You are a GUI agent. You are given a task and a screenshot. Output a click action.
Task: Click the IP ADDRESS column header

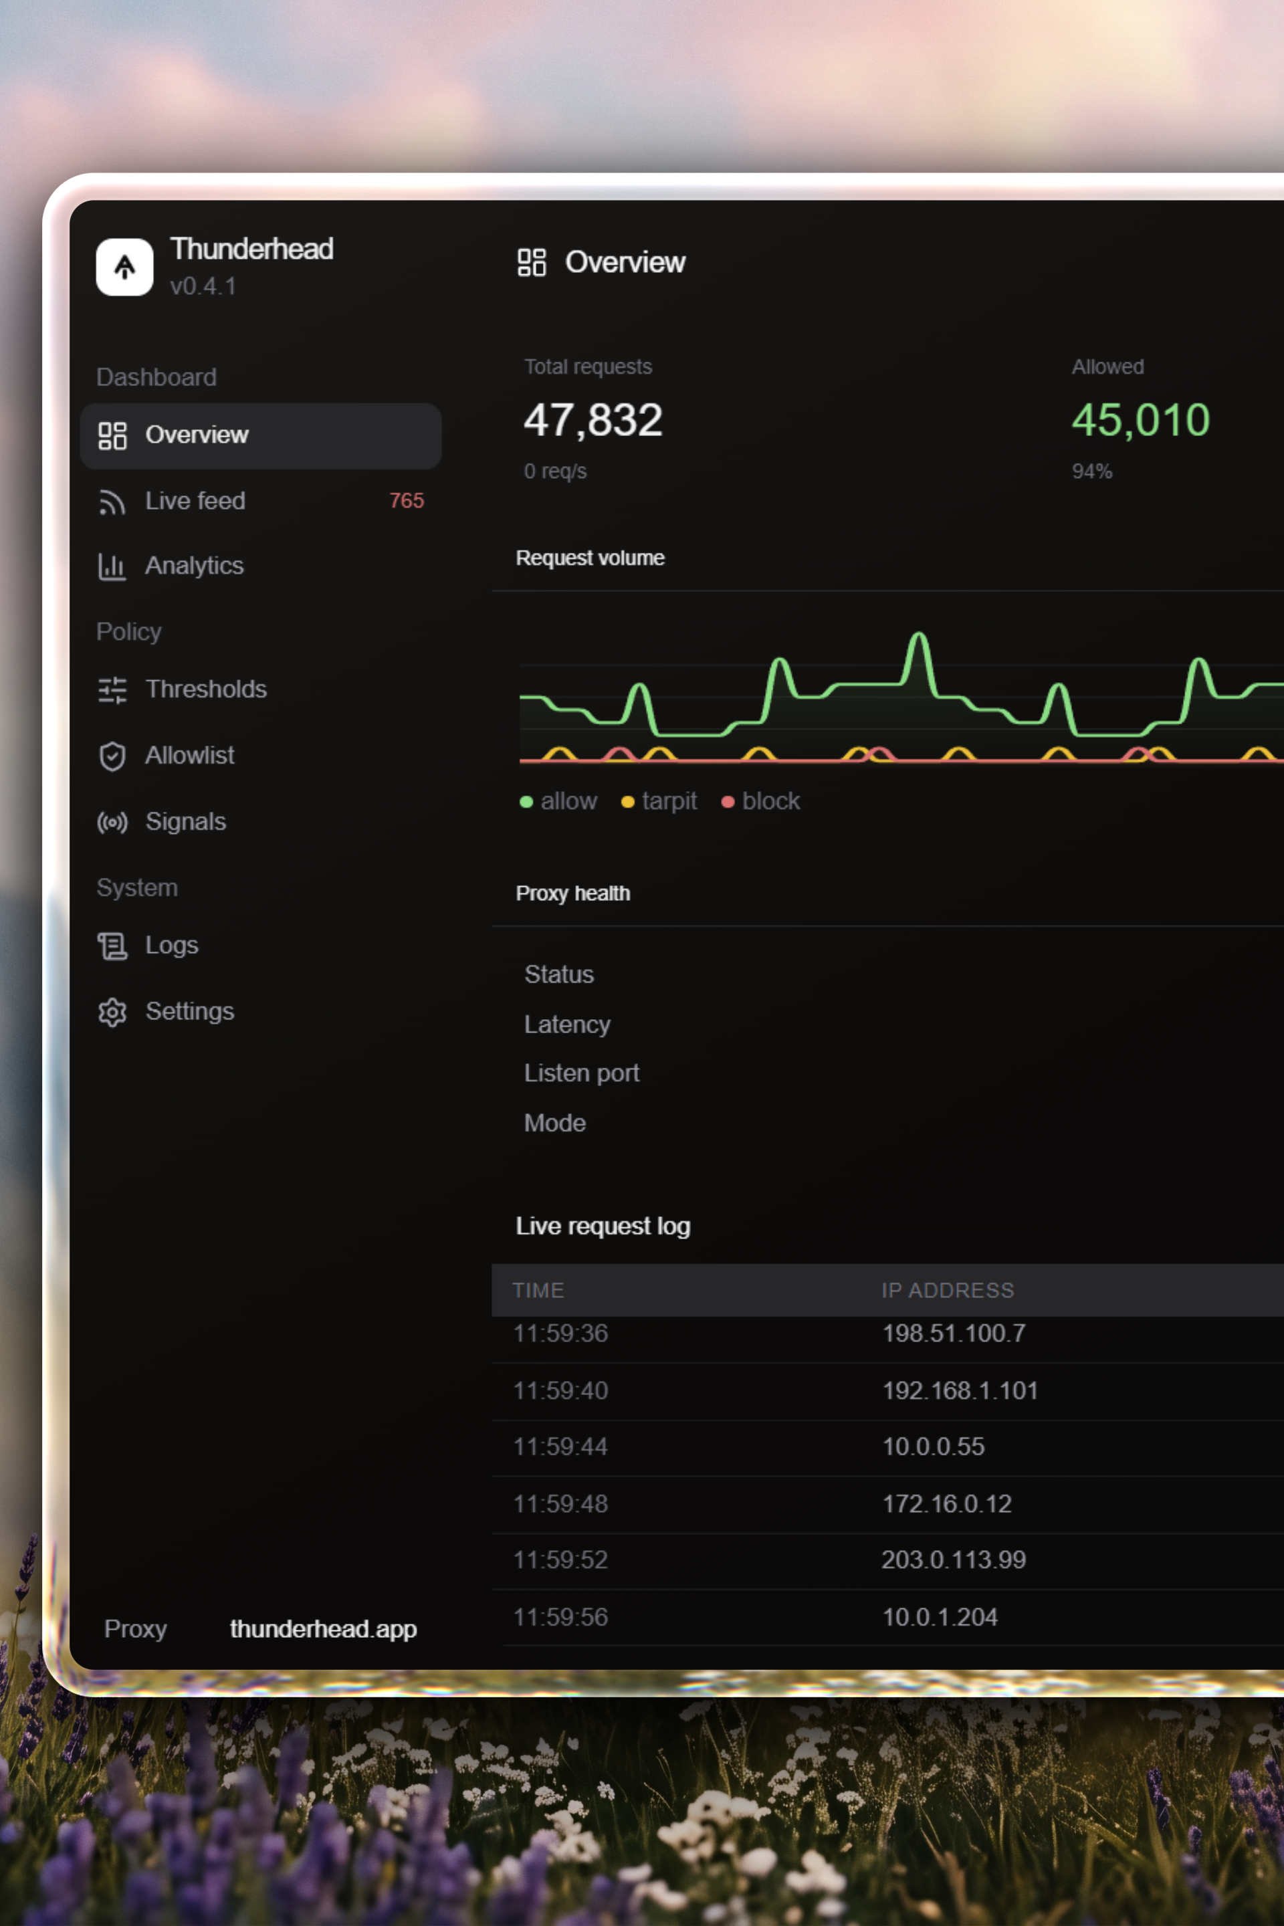(948, 1291)
